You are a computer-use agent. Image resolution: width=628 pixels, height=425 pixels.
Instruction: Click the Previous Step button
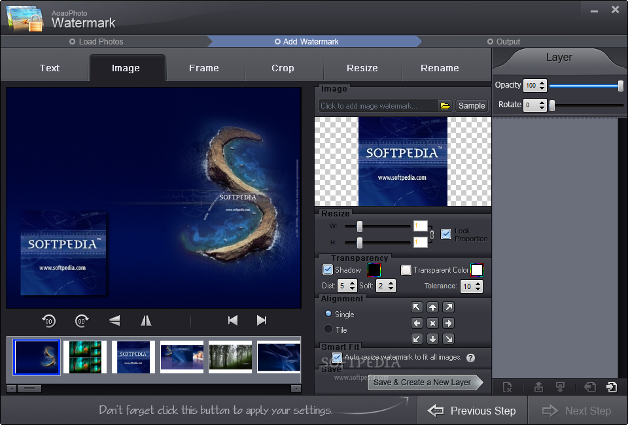(472, 411)
